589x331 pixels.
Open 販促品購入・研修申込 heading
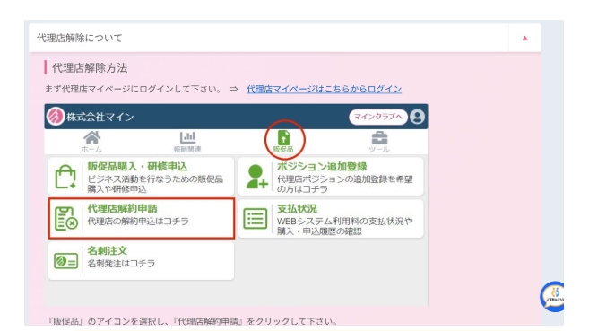click(137, 167)
